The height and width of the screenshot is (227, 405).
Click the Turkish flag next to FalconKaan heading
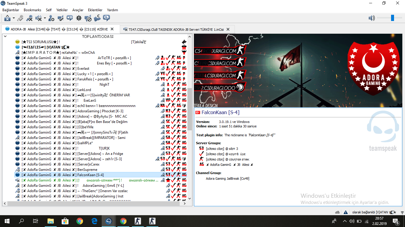pyautogui.click(x=198, y=113)
